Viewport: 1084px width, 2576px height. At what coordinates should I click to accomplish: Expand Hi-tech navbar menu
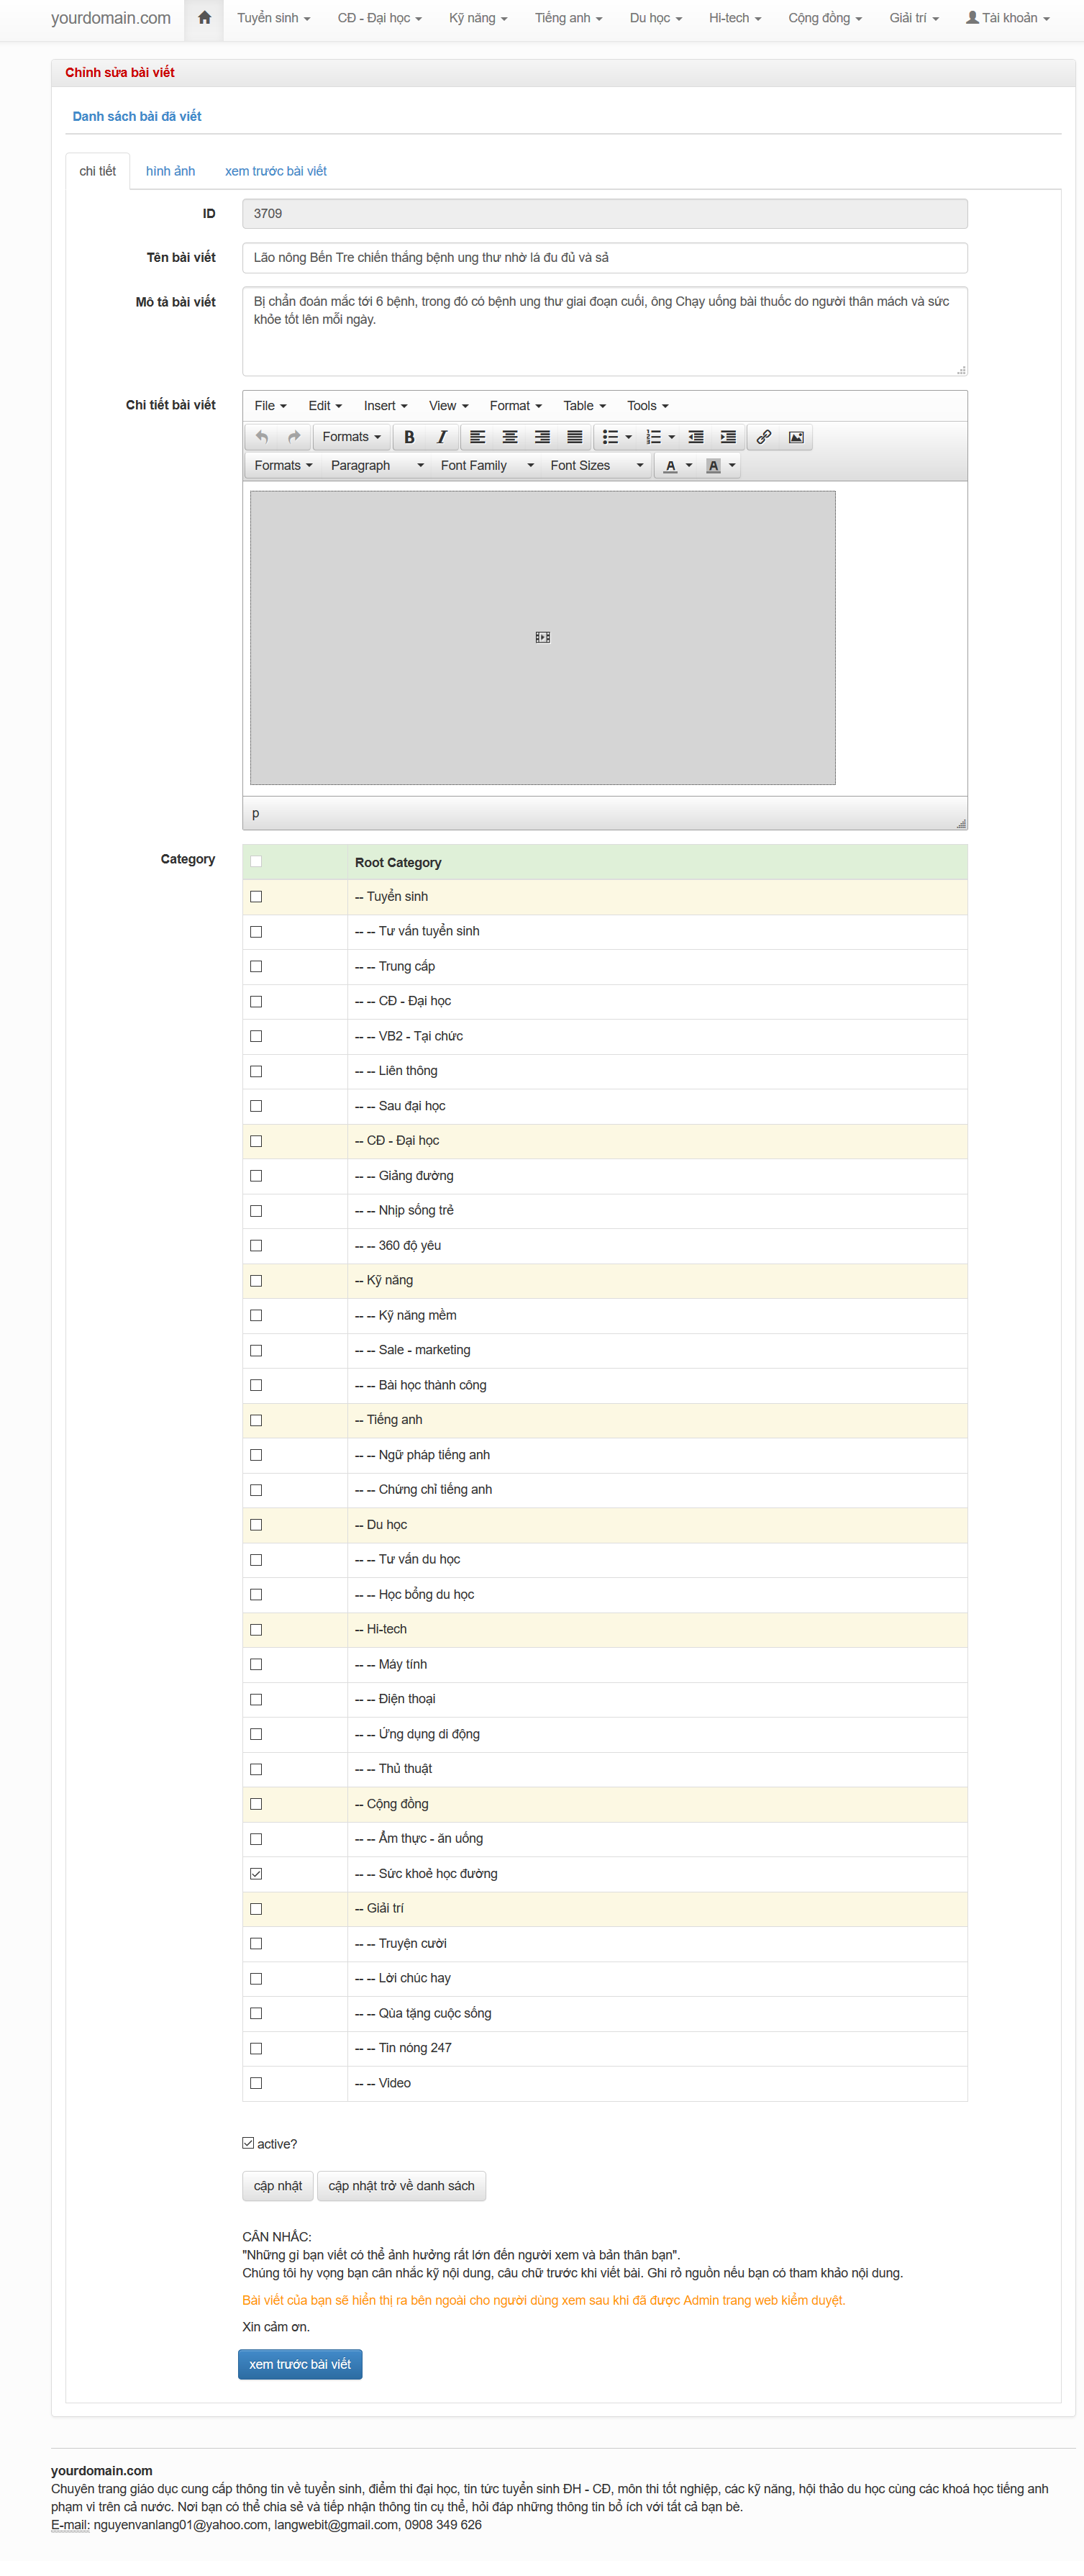coord(735,18)
